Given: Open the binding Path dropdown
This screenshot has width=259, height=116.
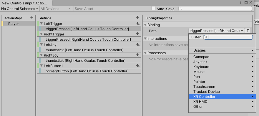Looking at the screenshot, I should (x=216, y=31).
